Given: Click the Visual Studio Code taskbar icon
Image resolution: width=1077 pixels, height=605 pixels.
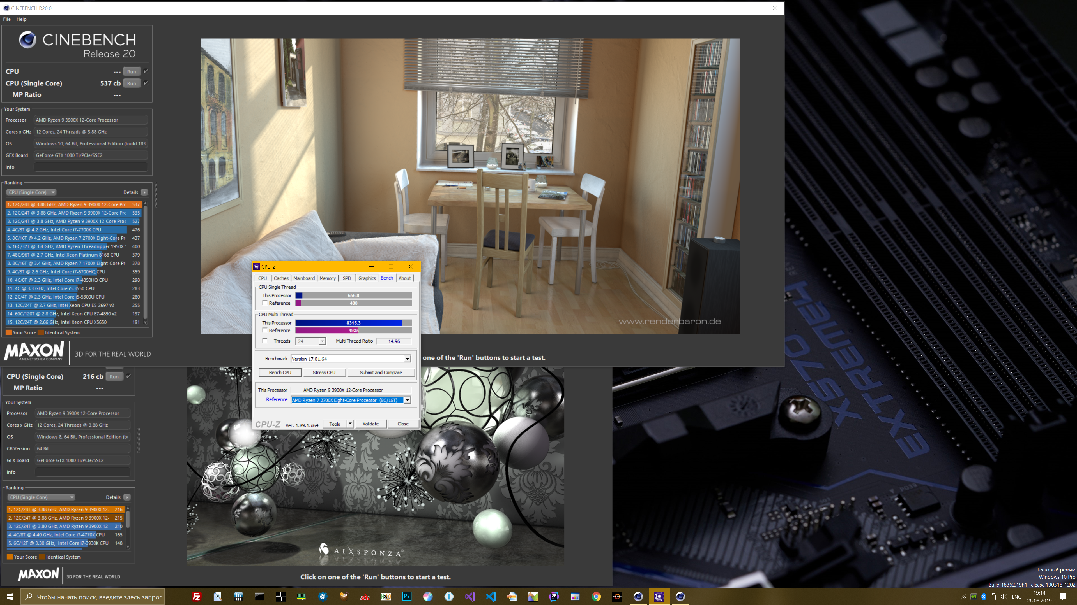Looking at the screenshot, I should pyautogui.click(x=491, y=596).
